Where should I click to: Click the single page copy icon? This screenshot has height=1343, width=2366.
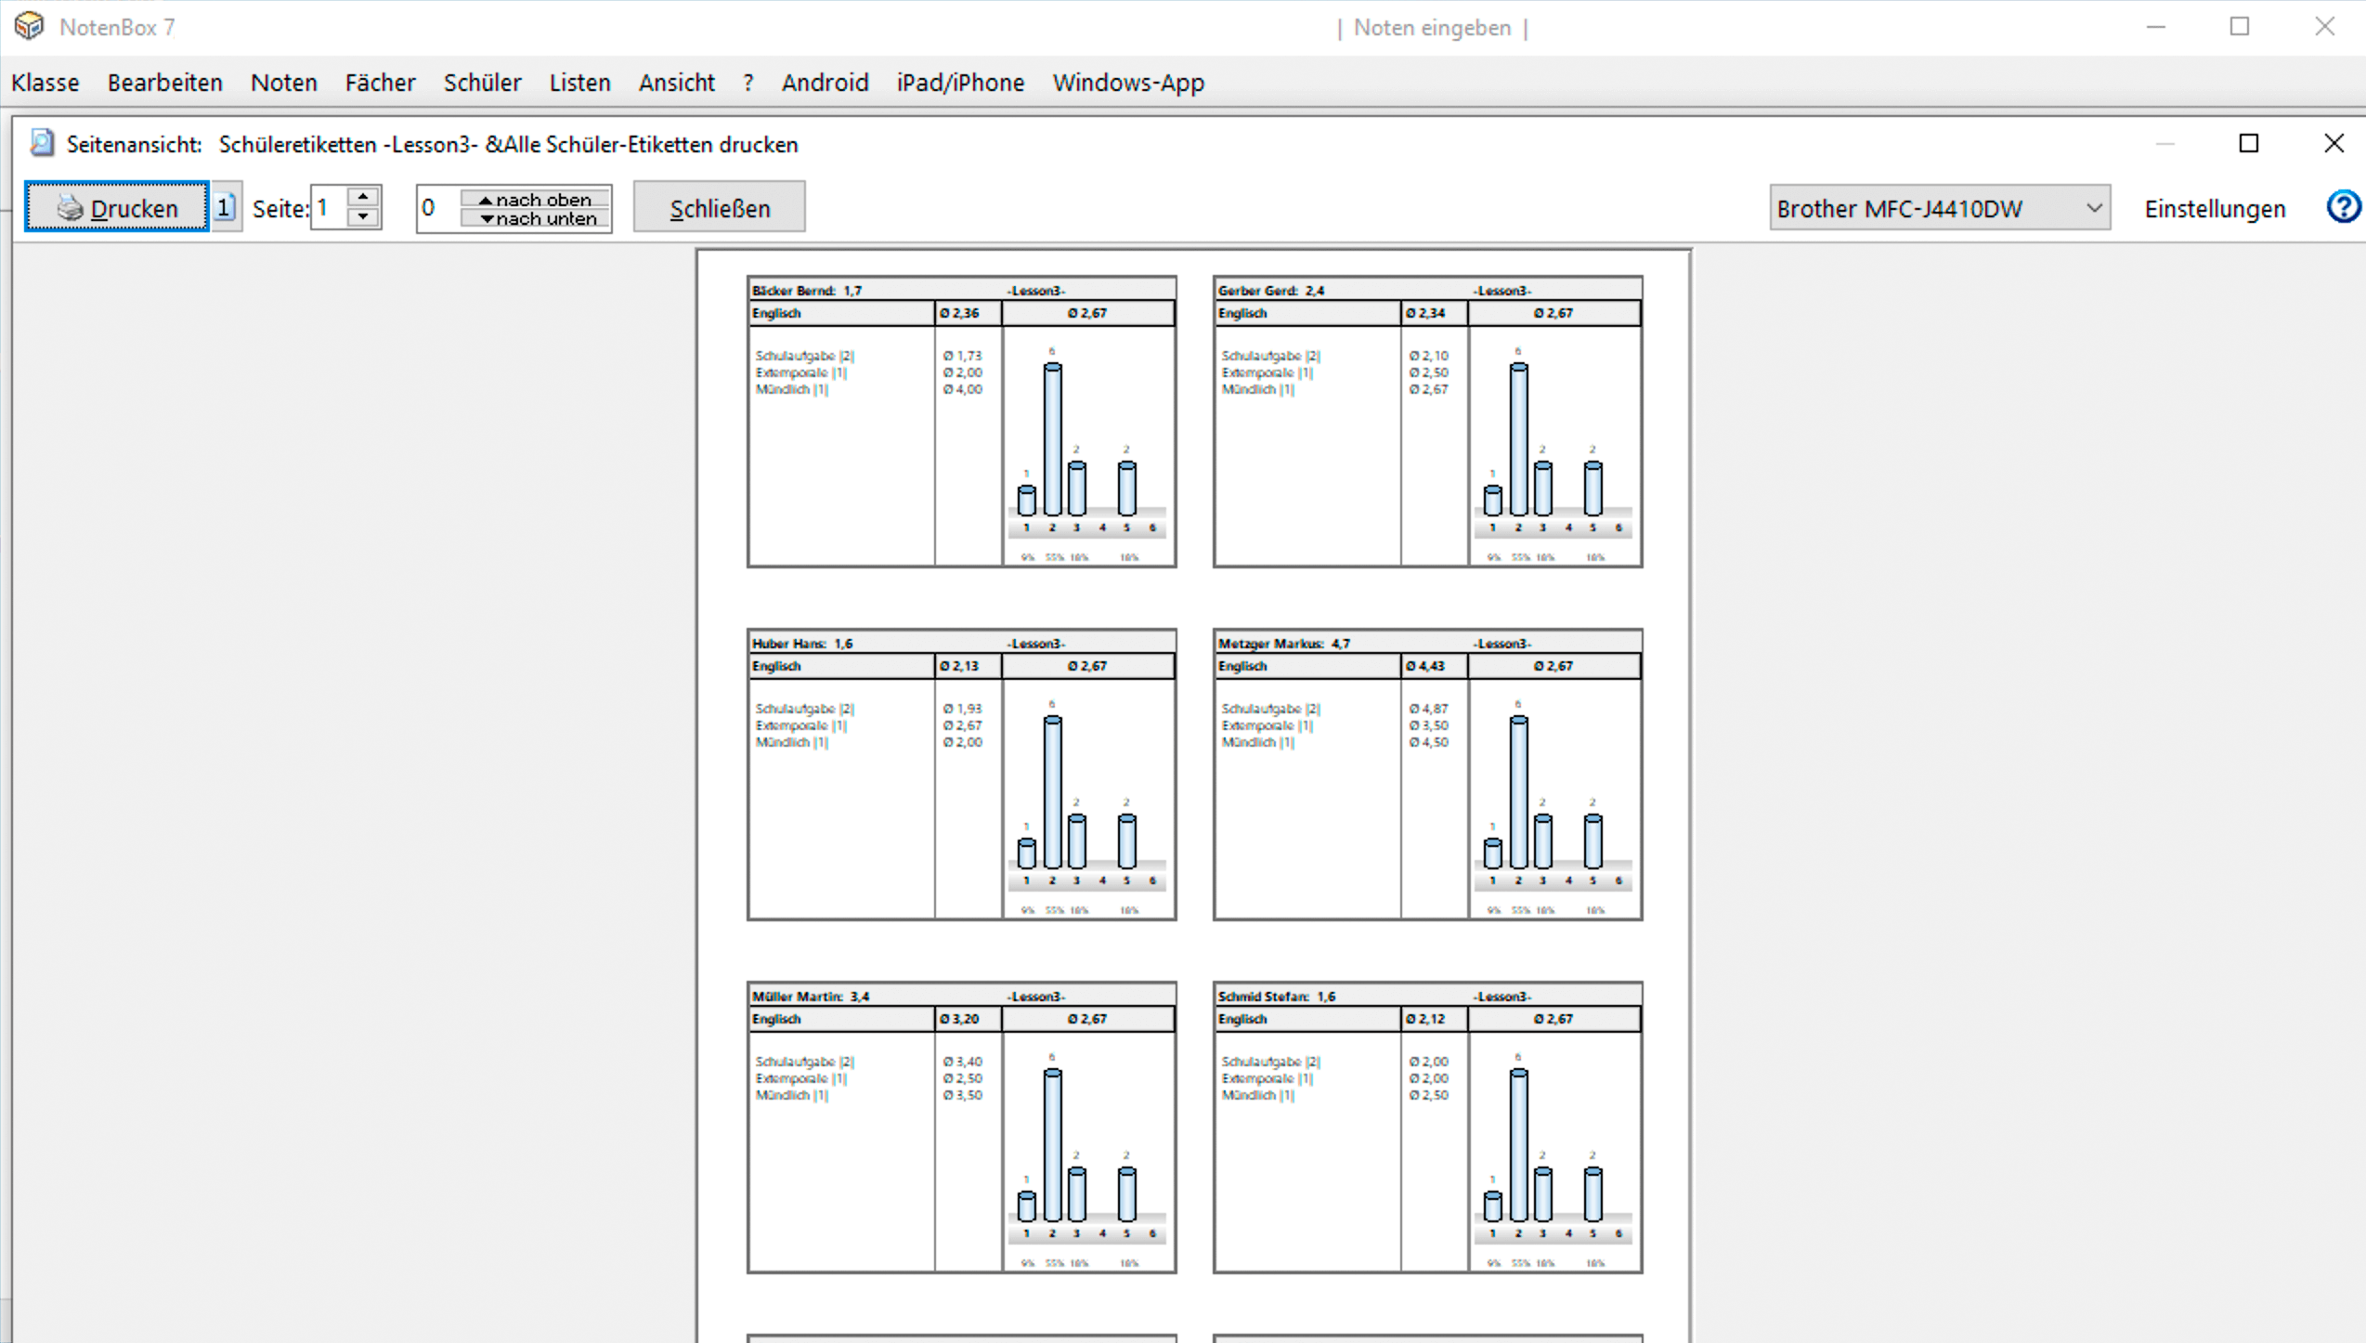(225, 207)
